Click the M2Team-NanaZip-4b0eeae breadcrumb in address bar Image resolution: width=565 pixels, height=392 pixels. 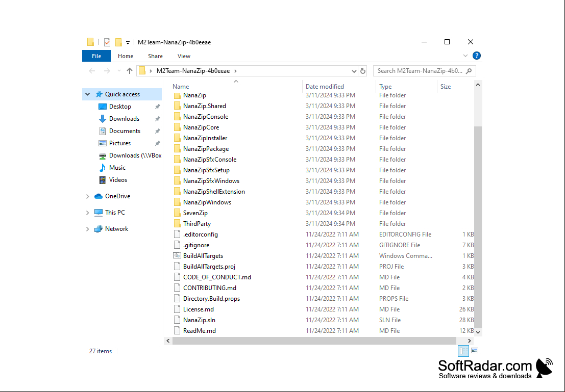click(x=193, y=71)
